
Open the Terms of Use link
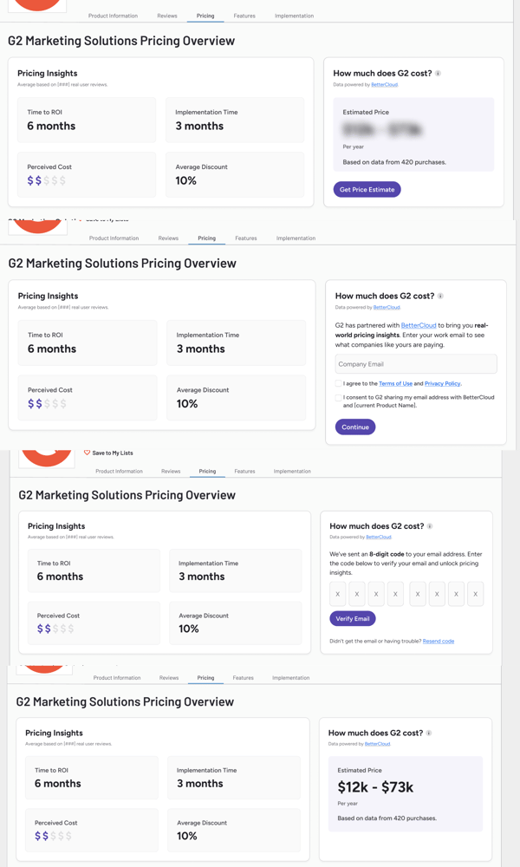(395, 383)
